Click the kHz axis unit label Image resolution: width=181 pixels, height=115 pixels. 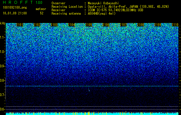(x=3, y=23)
